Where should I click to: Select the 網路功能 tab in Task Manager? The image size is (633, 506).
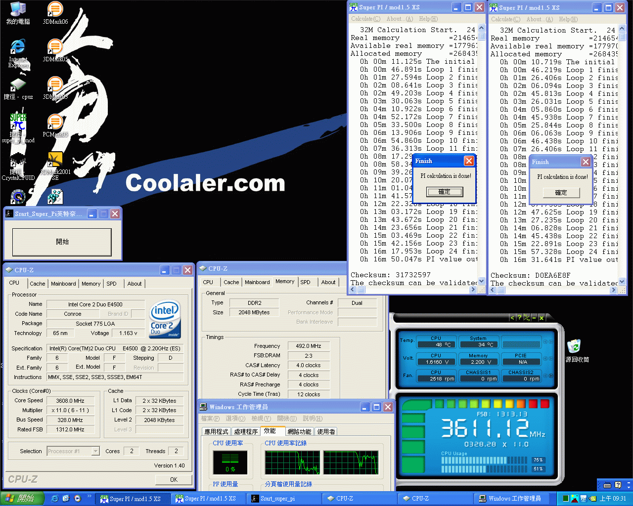click(x=299, y=431)
